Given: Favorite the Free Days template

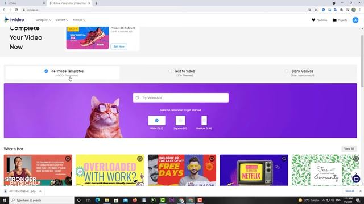Looking at the screenshot, I should [212, 159].
